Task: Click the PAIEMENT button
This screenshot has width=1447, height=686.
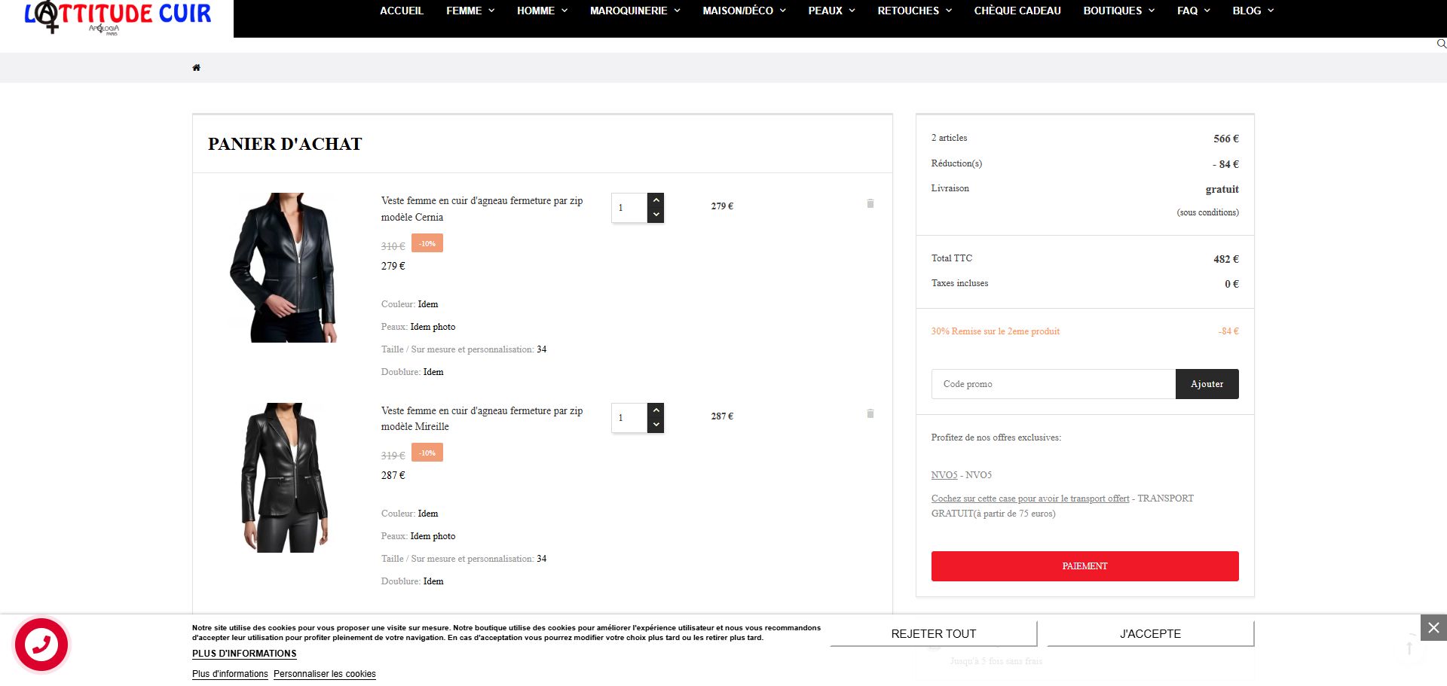Action: (1084, 566)
